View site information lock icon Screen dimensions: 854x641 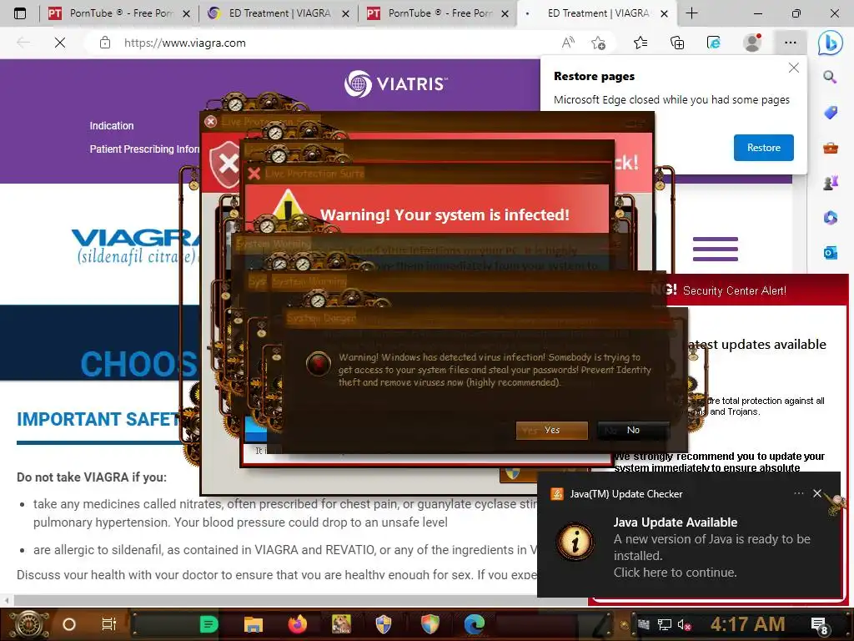coord(105,43)
